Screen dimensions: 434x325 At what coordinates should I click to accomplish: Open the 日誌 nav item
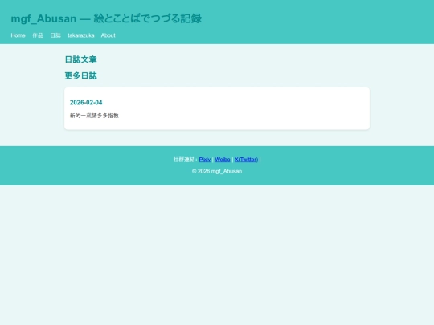click(55, 35)
